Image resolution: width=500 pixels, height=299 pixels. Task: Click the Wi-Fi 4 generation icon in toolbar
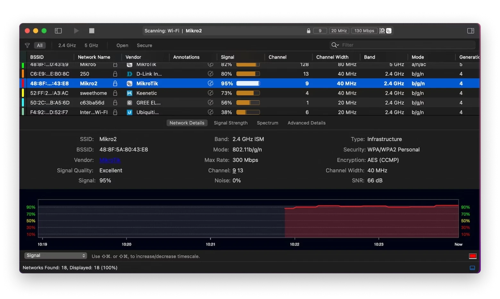pos(382,31)
